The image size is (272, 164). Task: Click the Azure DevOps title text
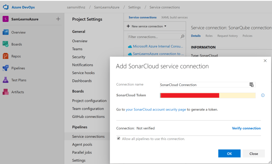point(23,7)
